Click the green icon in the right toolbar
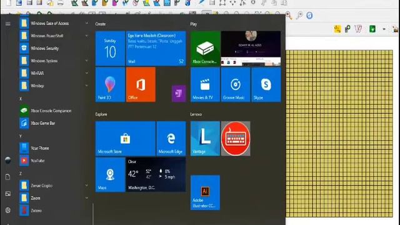 (372, 29)
